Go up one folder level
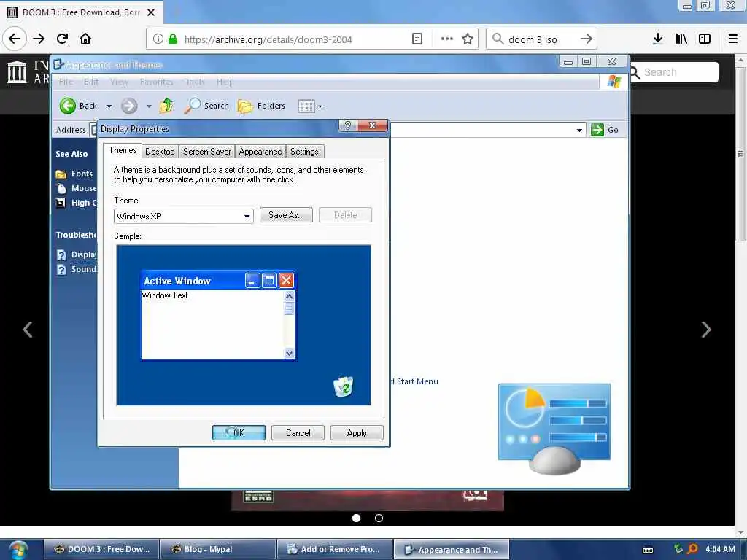 click(166, 106)
